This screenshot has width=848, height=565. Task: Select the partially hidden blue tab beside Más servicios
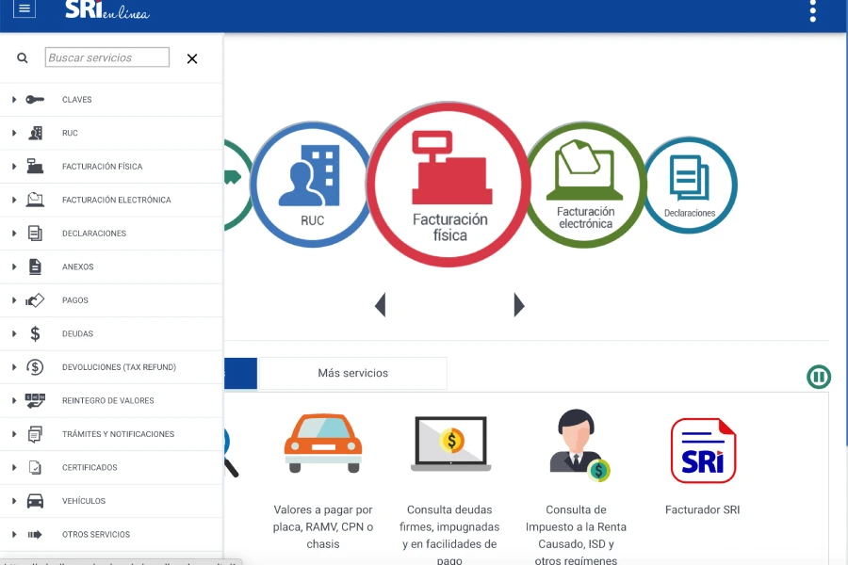[240, 373]
